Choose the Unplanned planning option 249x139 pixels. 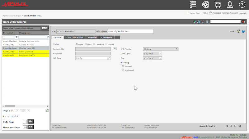(123, 70)
